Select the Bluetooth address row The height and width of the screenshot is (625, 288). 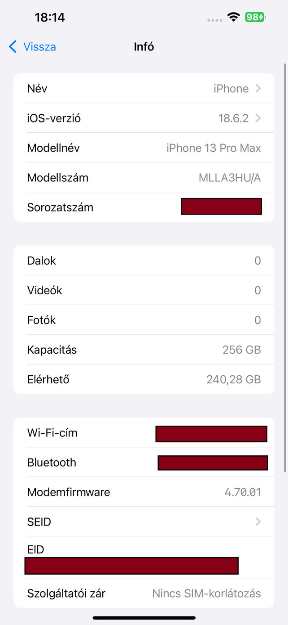pyautogui.click(x=144, y=463)
